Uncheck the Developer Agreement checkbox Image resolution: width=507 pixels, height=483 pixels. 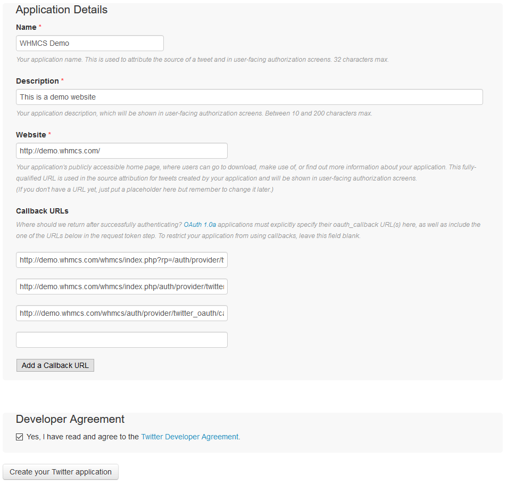[x=20, y=437]
